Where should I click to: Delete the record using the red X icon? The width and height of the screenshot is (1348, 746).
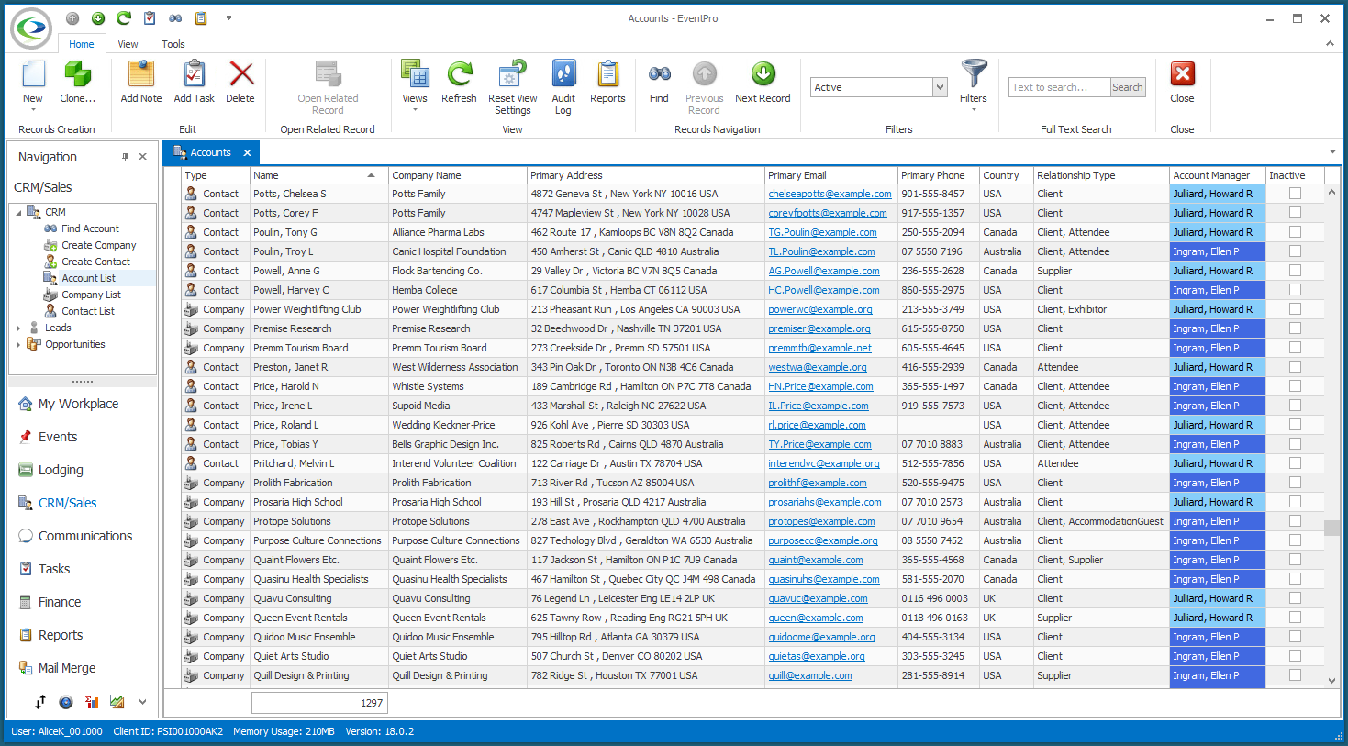[240, 74]
